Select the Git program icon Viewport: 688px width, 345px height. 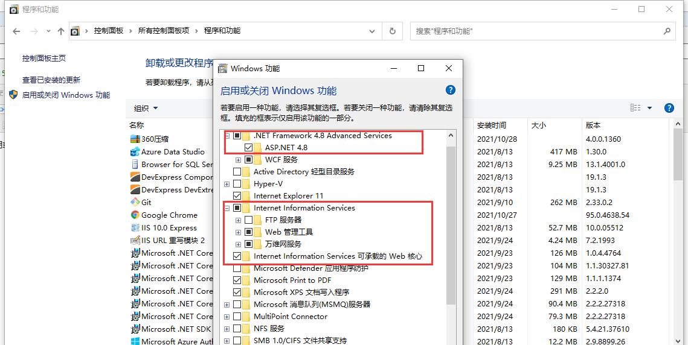click(x=135, y=202)
